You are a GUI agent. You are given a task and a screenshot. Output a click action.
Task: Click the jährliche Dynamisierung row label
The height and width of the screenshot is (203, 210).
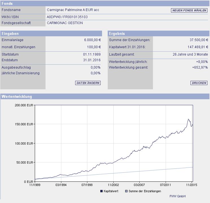(x=20, y=73)
